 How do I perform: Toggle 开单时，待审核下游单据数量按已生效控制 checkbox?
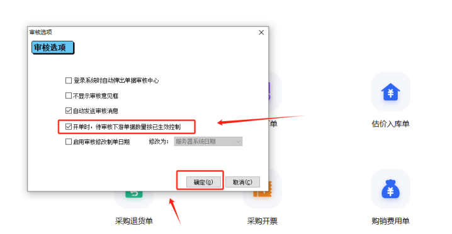coord(69,127)
